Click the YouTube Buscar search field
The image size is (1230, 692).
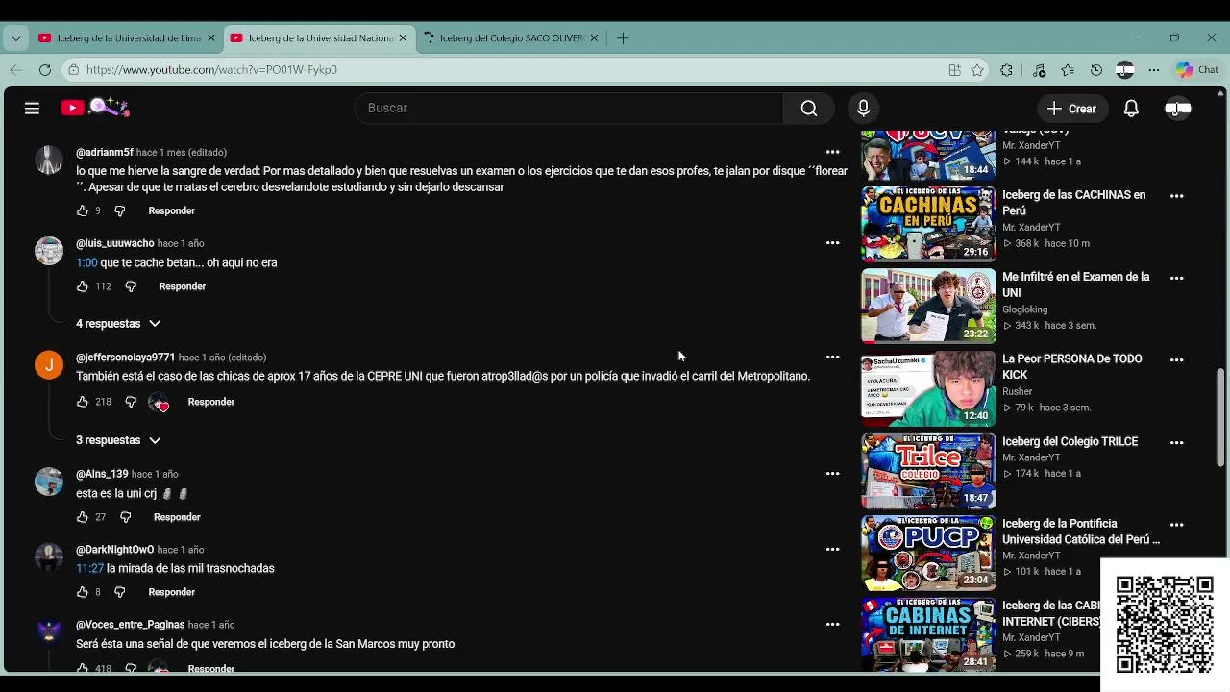tap(569, 109)
